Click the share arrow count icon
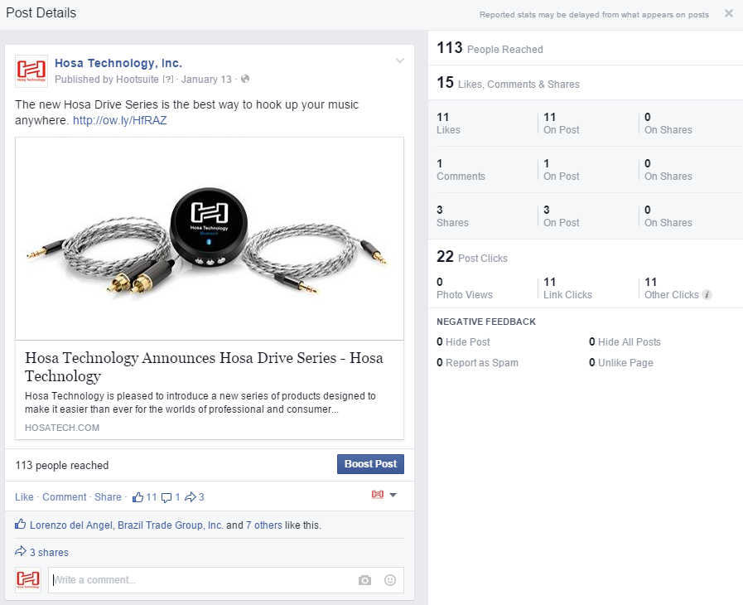 point(191,497)
